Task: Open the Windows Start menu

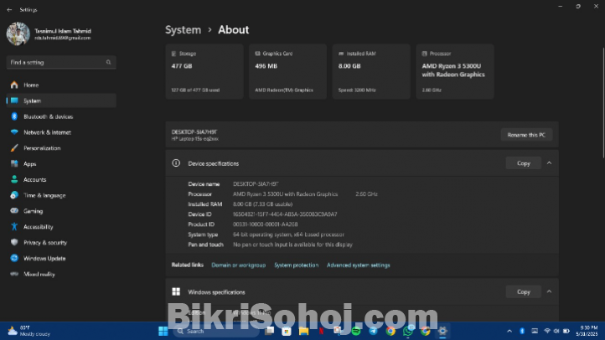Action: pyautogui.click(x=163, y=331)
